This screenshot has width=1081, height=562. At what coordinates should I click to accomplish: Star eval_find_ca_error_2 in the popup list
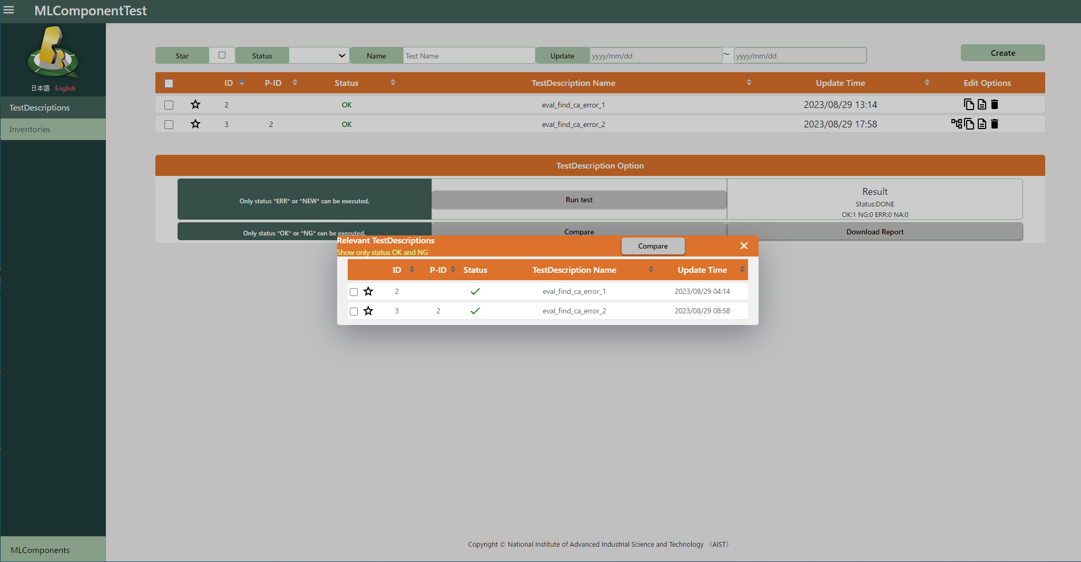[x=368, y=311]
